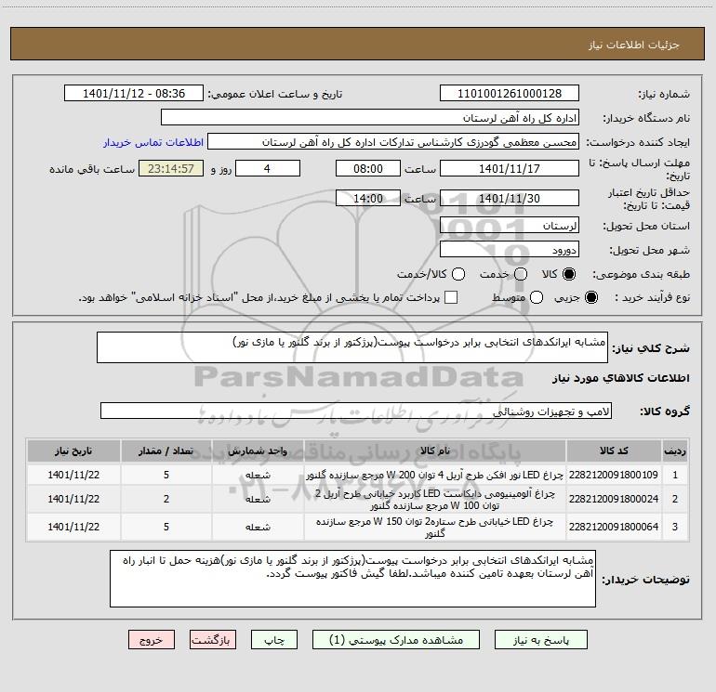
Task: Click the پاسخ به نیاز button
Action: (541, 640)
